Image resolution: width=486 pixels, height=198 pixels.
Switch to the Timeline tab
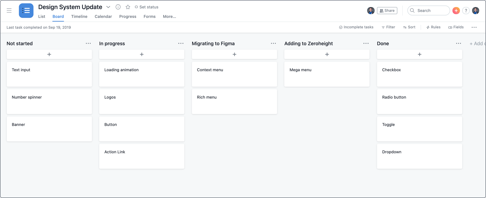click(x=79, y=16)
